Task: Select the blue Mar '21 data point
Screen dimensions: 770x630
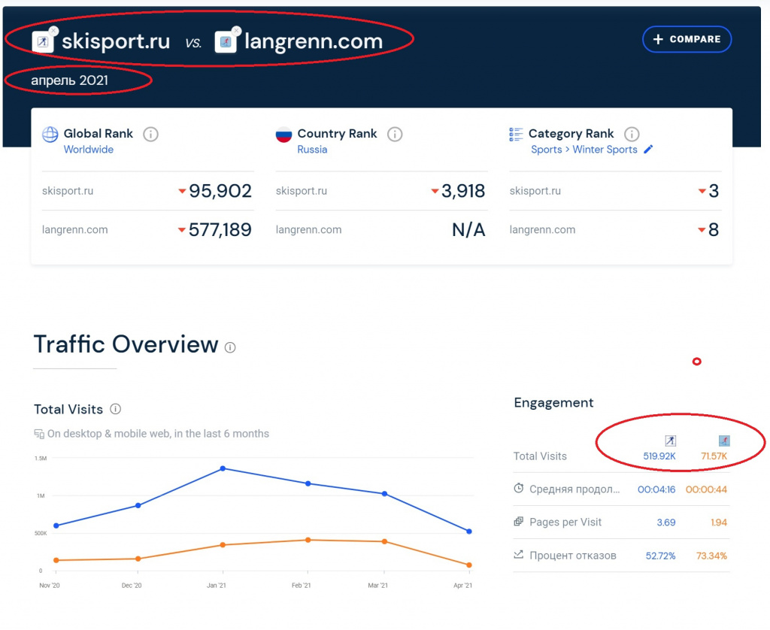Action: click(x=384, y=494)
